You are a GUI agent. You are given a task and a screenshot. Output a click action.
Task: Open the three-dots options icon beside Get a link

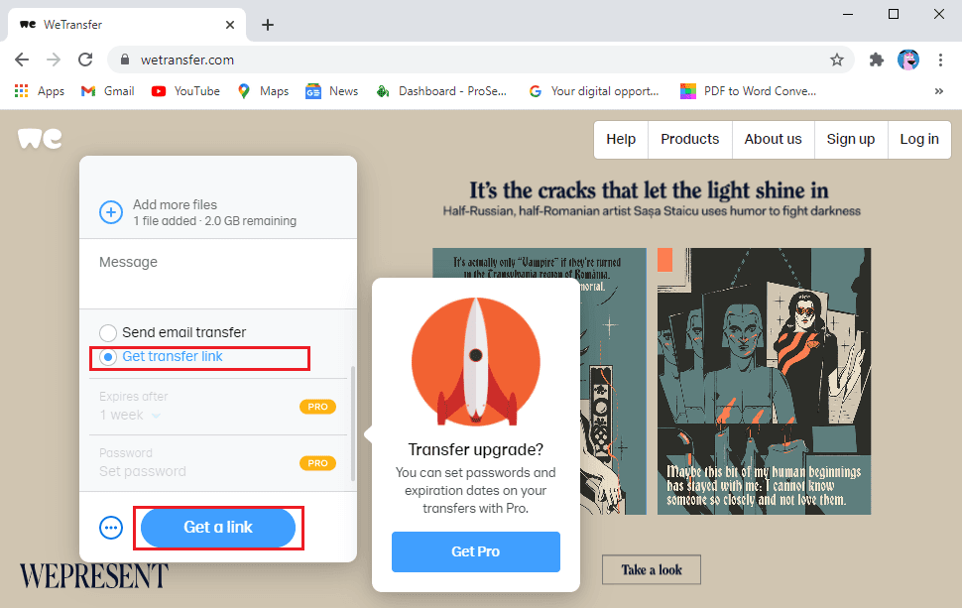pos(111,528)
